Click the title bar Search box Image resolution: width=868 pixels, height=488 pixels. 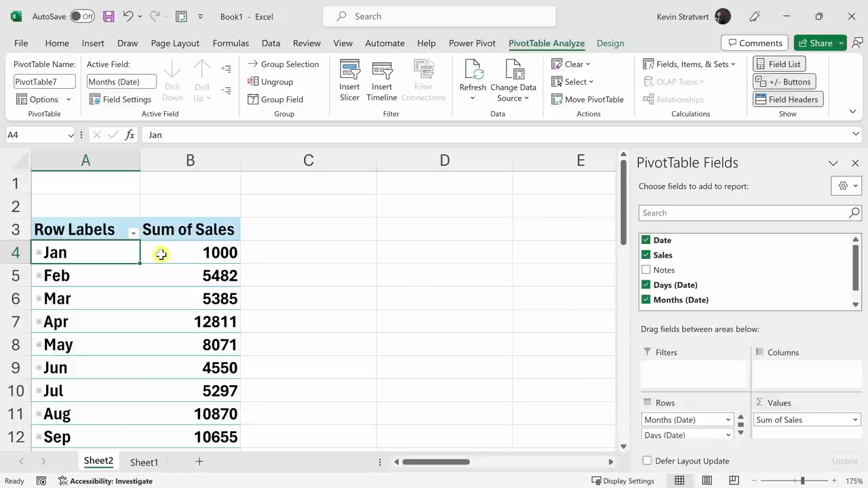439,16
